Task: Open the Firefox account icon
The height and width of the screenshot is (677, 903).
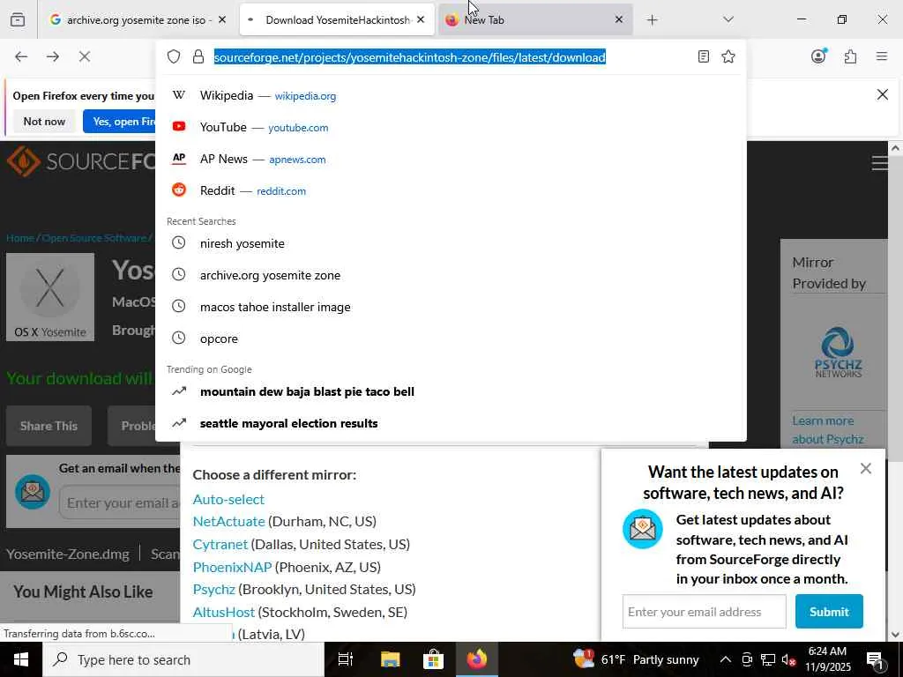Action: [x=818, y=56]
